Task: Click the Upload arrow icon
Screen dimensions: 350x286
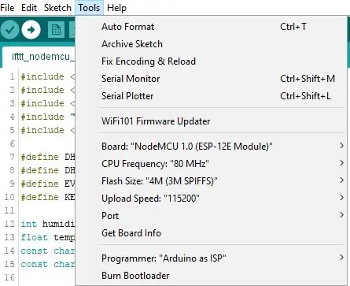Action: pos(31,30)
